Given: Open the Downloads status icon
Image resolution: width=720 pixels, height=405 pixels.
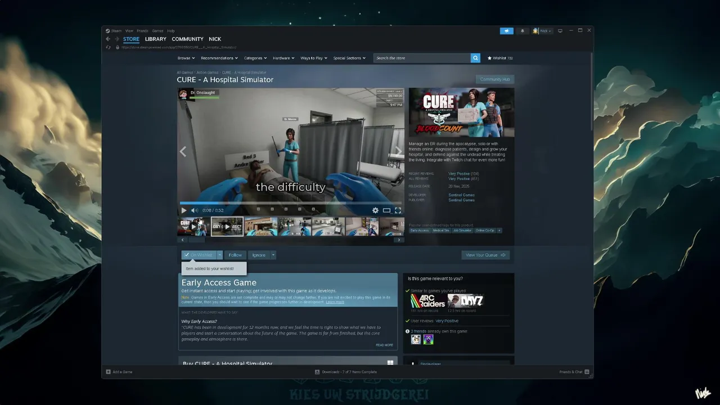Looking at the screenshot, I should coord(317,372).
